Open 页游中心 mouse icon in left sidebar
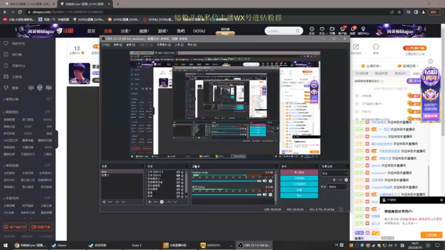 (x=6, y=66)
